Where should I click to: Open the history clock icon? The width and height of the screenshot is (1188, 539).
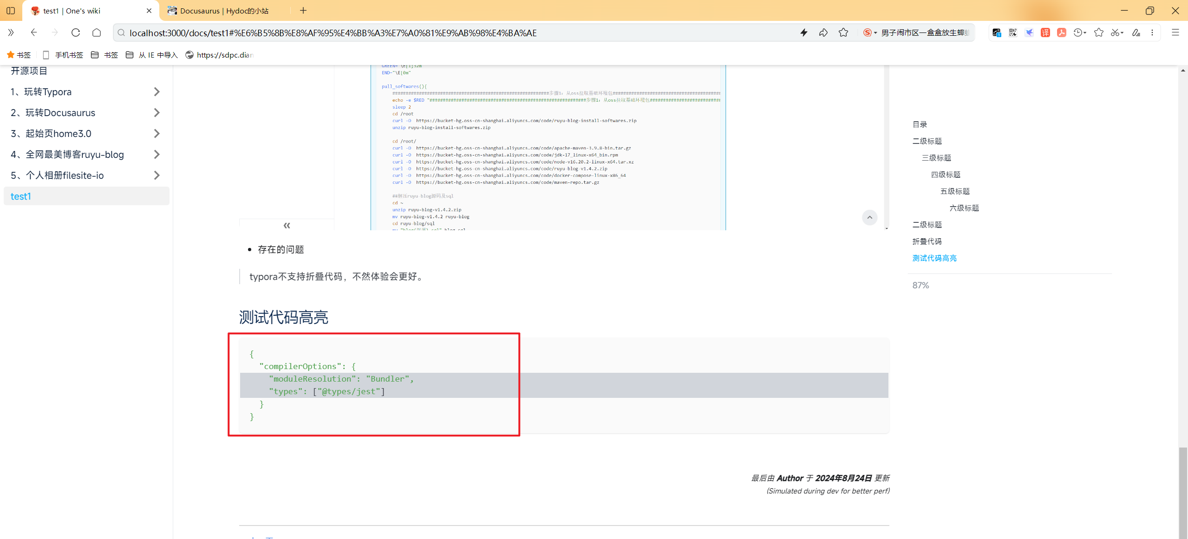pyautogui.click(x=1077, y=32)
